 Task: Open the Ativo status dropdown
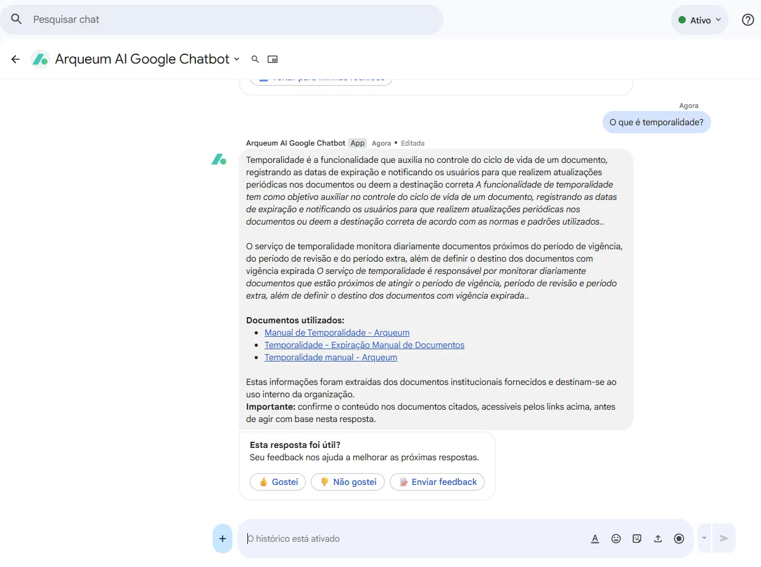tap(699, 20)
